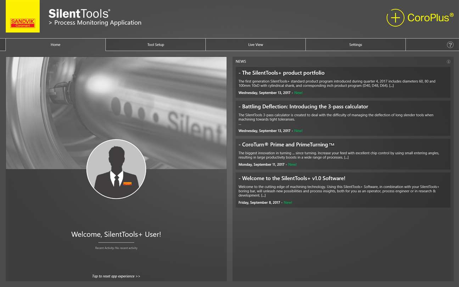Click the 'Monday, September 11, 2017' date

coord(262,165)
